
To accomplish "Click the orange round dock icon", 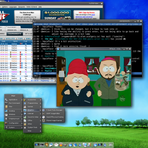I will point(61,145).
